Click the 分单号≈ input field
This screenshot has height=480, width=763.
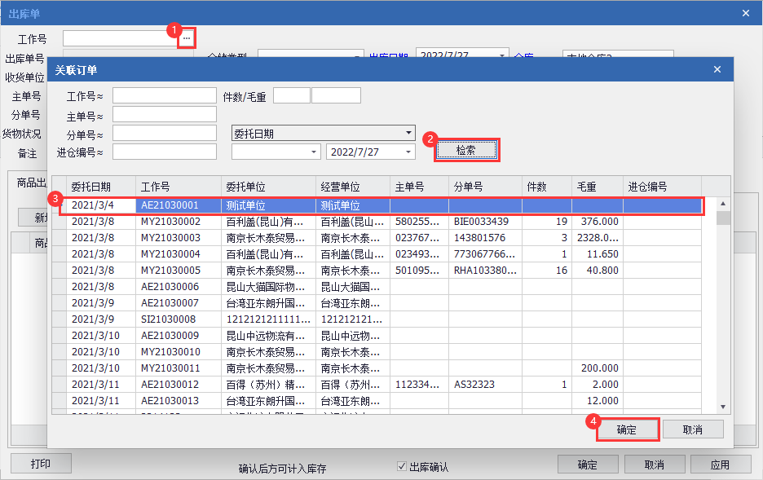coord(164,133)
